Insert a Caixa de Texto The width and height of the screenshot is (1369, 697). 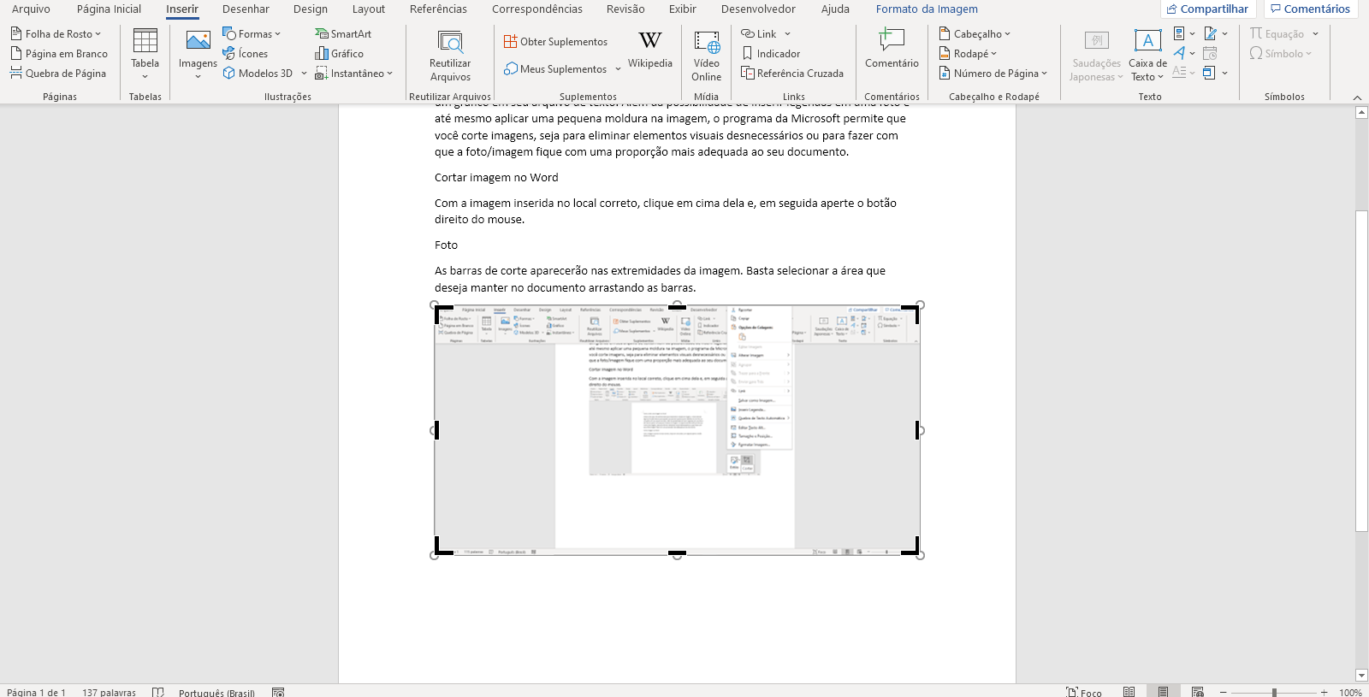(x=1147, y=56)
